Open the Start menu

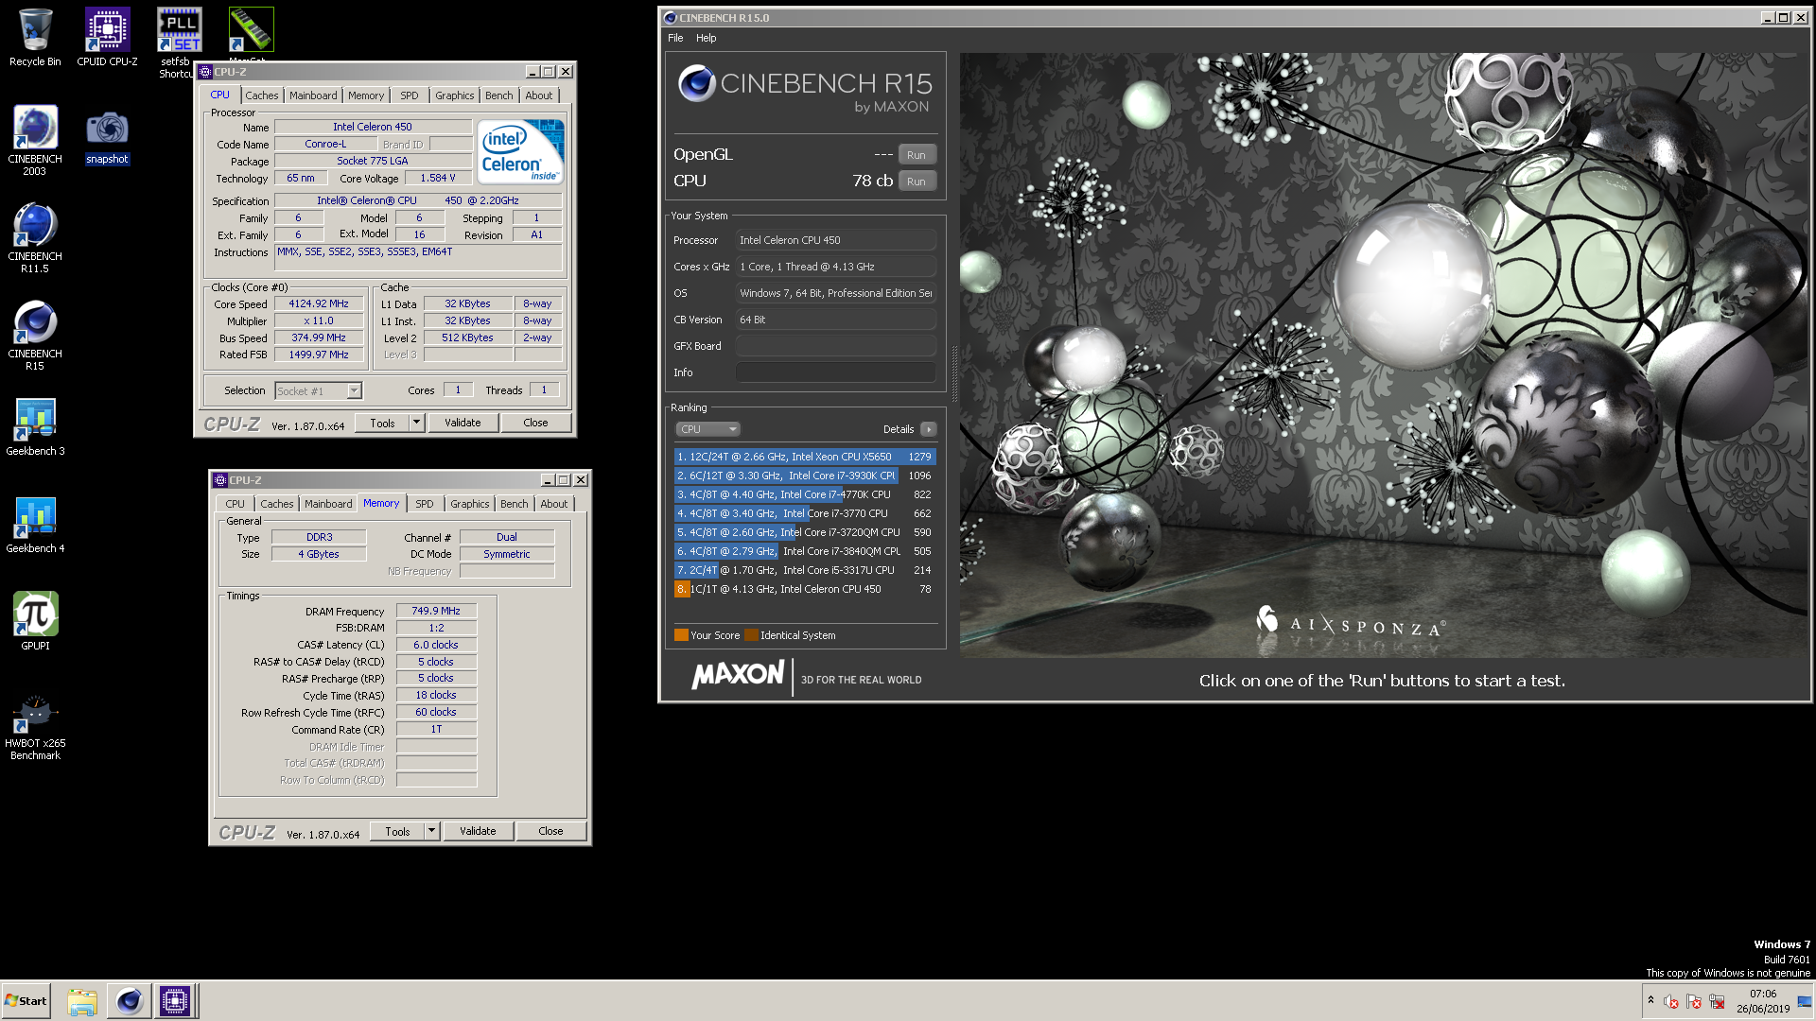click(26, 1001)
